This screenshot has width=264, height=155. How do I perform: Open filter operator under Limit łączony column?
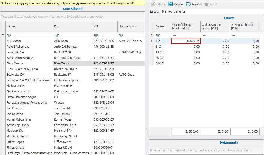tap(121, 35)
